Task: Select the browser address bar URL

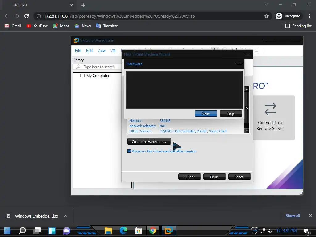Action: tap(119, 16)
